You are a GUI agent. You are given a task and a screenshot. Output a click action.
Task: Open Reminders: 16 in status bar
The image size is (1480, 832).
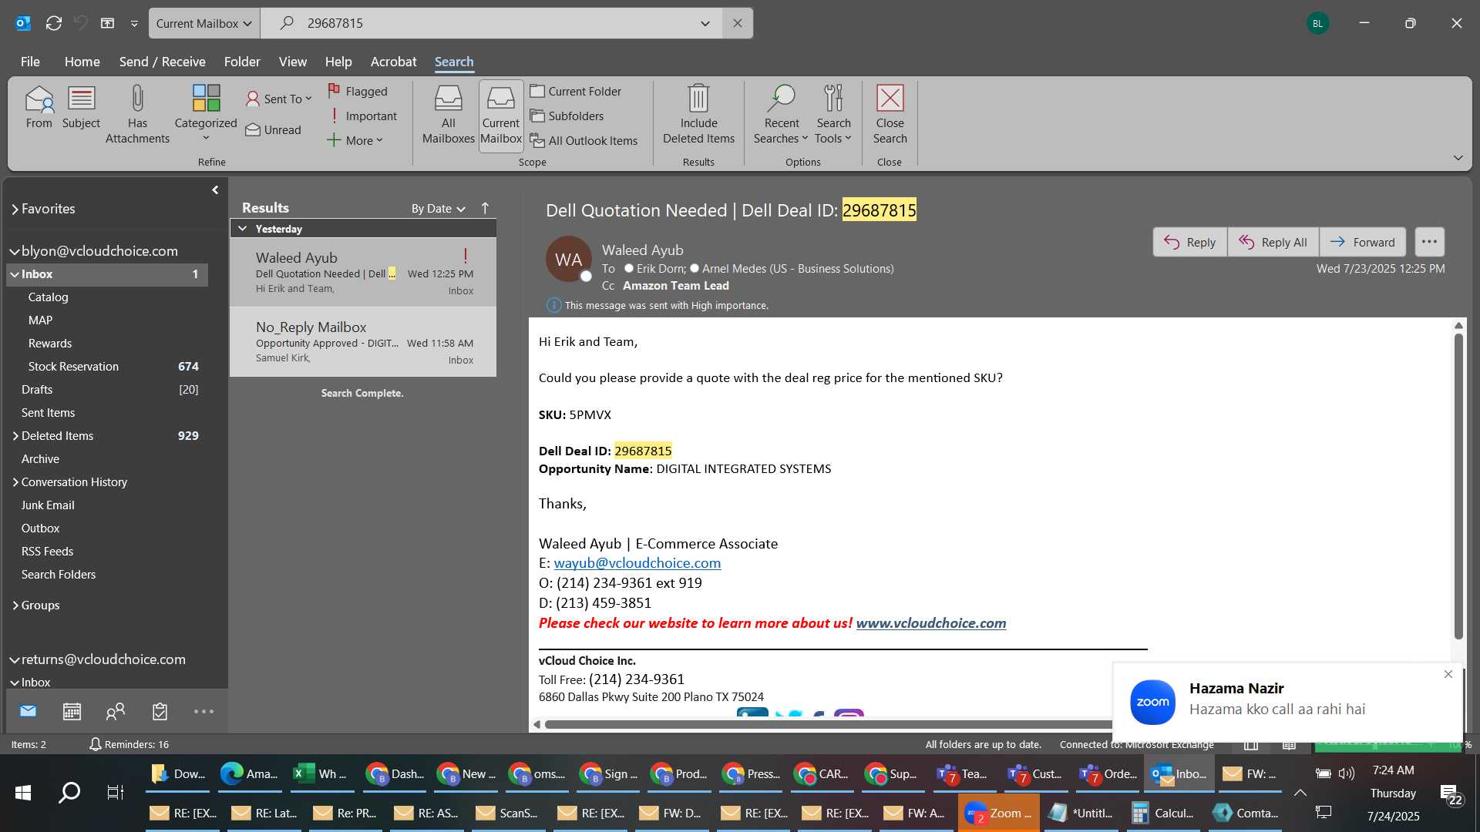coord(129,744)
